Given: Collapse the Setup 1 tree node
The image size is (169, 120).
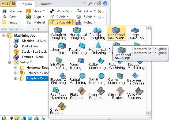Looking at the screenshot, I should [x=9, y=62].
